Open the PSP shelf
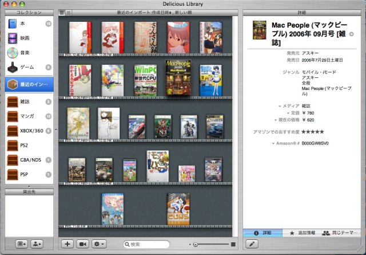 coord(29,175)
